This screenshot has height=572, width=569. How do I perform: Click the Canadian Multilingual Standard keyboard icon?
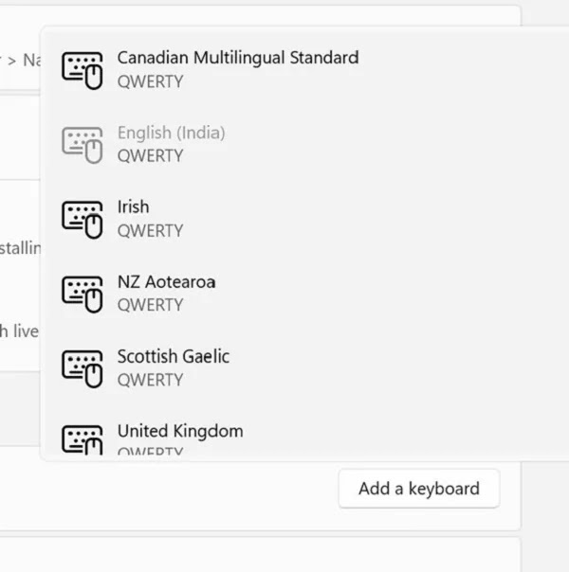[83, 70]
